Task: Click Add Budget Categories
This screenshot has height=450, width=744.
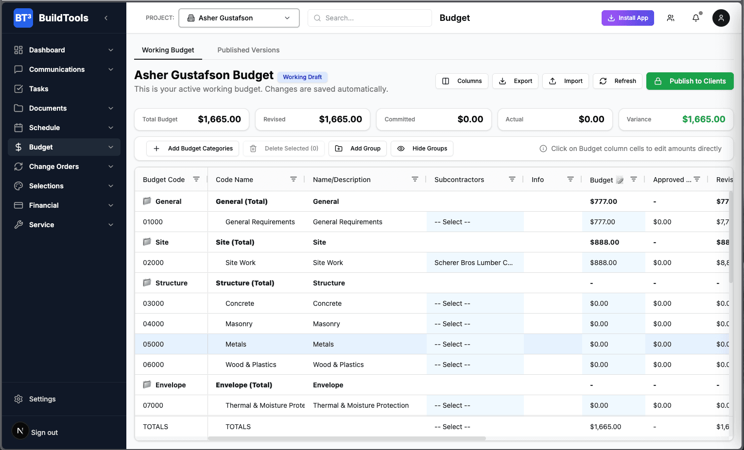Action: 192,148
